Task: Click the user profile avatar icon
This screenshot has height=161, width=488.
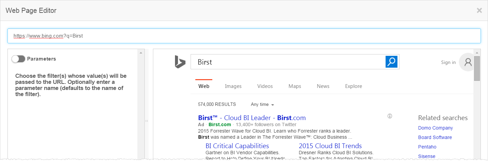Action: (468, 62)
